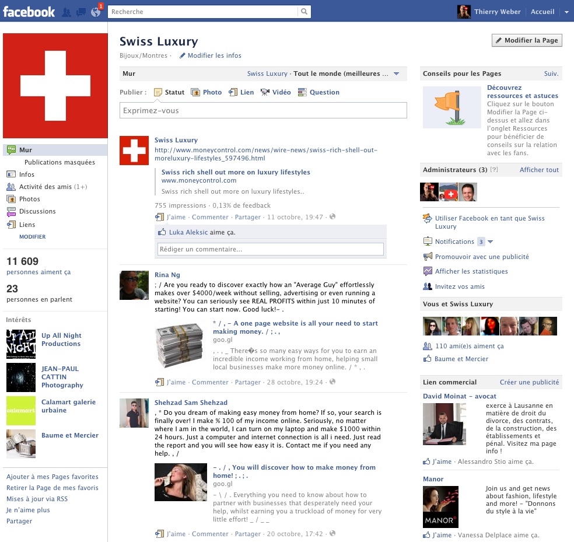Open the Baume et Mercier watch thumbnail

pos(21,444)
